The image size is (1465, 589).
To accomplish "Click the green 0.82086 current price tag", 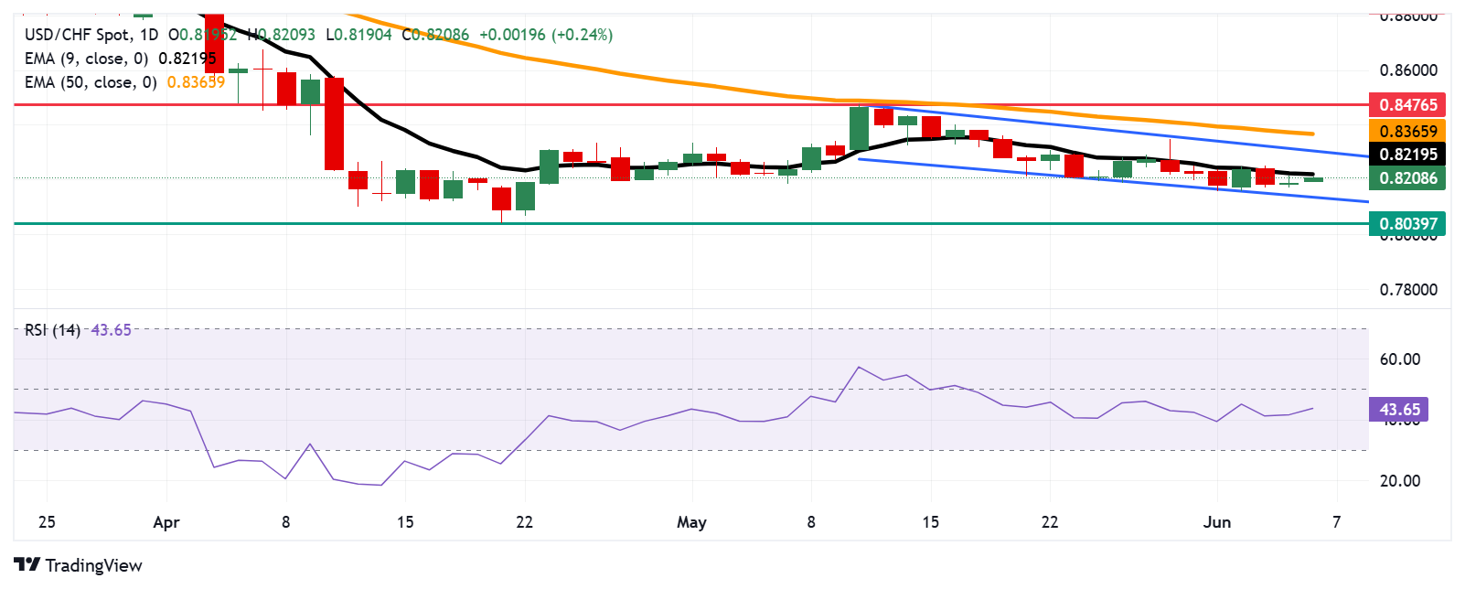I will click(x=1407, y=178).
